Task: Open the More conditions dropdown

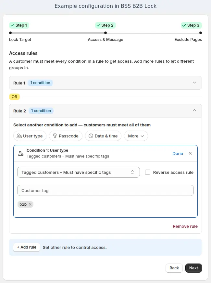Action: tap(136, 136)
